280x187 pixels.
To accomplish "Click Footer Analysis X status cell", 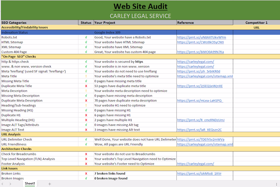I will 86,164.
